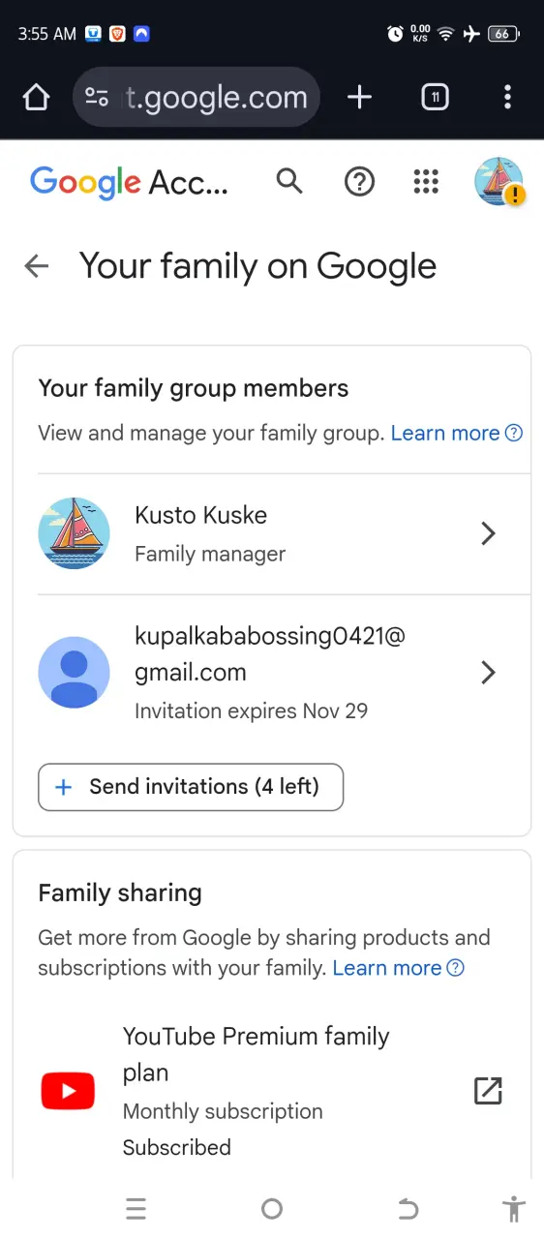This screenshot has height=1239, width=544.
Task: Expand Kusto Kuske member details chevron
Action: 489,533
